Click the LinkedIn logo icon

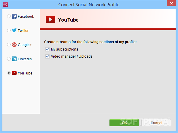click(14, 59)
